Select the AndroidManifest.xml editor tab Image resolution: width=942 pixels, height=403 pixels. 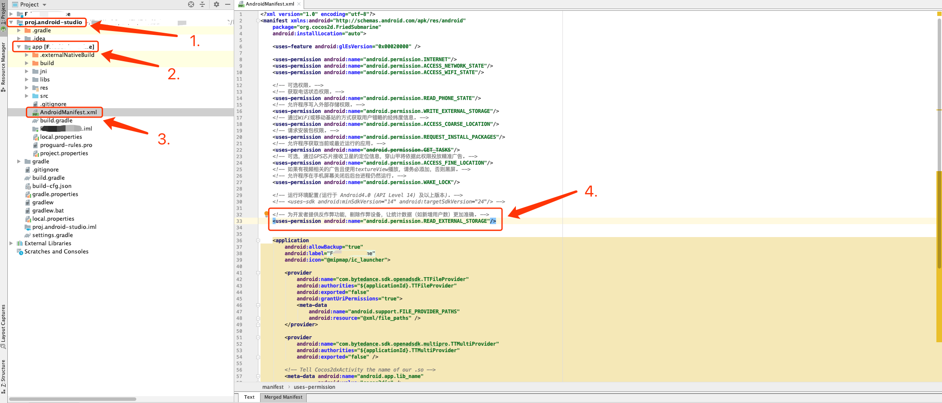[x=270, y=4]
